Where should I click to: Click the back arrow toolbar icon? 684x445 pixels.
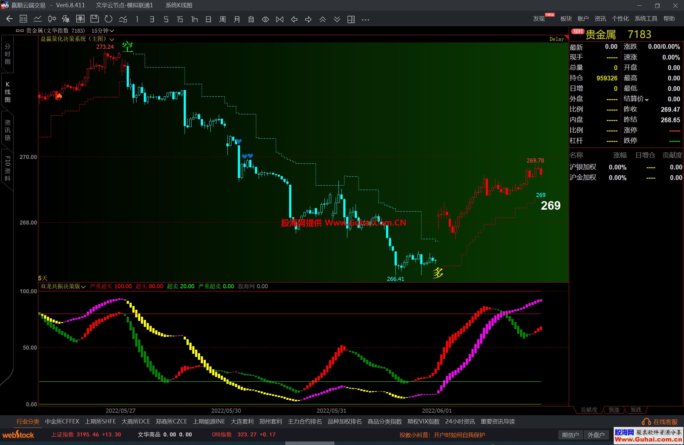(9, 19)
